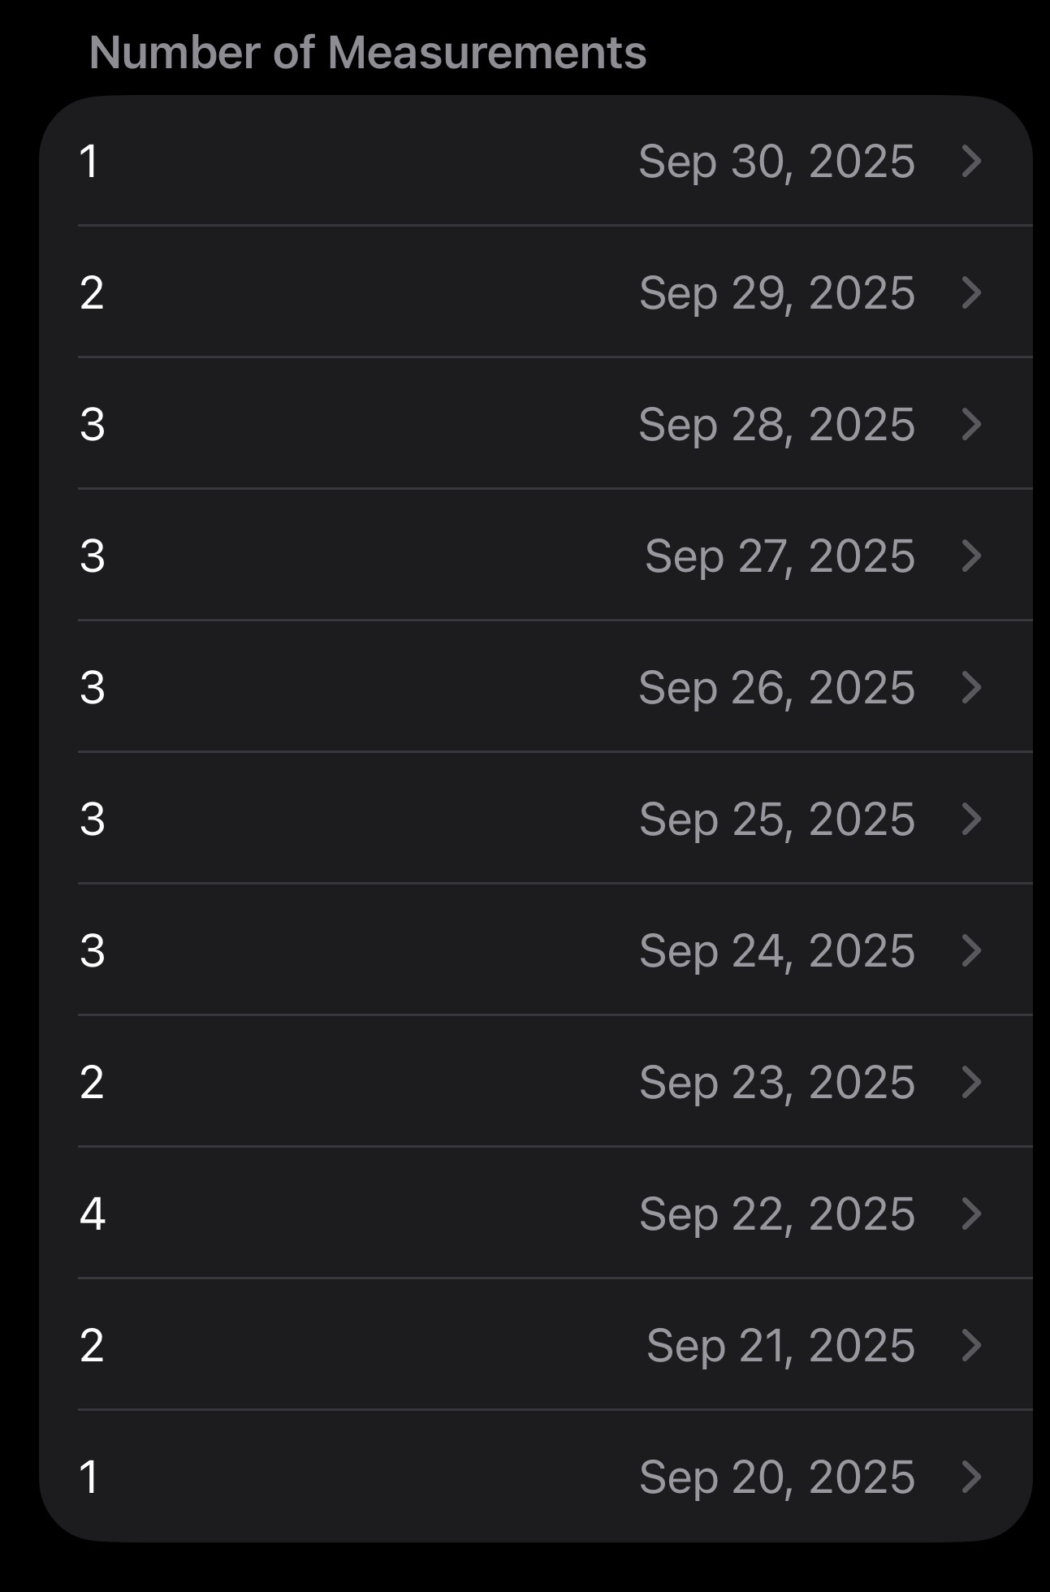Screen dimensions: 1050x1592
Task: Open the Sep 24, 2025 date label
Action: pyautogui.click(x=776, y=950)
